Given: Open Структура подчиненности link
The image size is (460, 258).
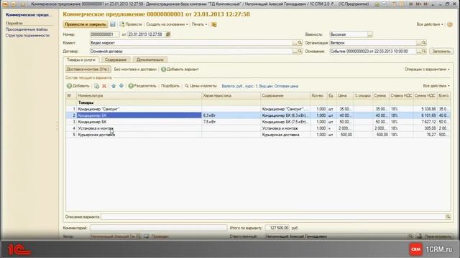Looking at the screenshot, I should click(27, 35).
